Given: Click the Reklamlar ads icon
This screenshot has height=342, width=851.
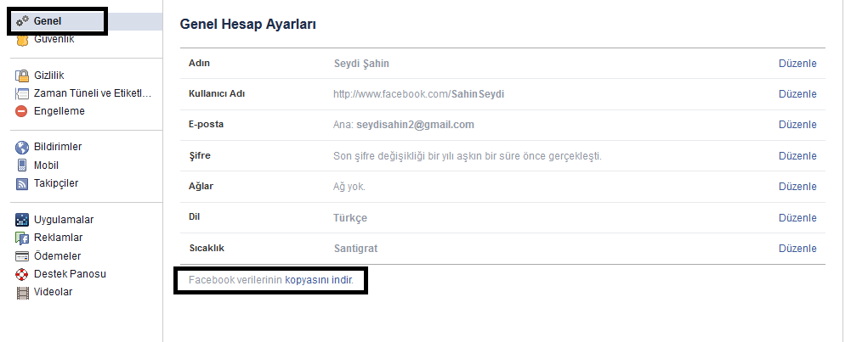Looking at the screenshot, I should pyautogui.click(x=22, y=238).
